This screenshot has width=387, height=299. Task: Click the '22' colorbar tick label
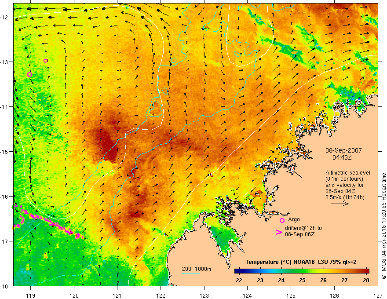coord(239,280)
